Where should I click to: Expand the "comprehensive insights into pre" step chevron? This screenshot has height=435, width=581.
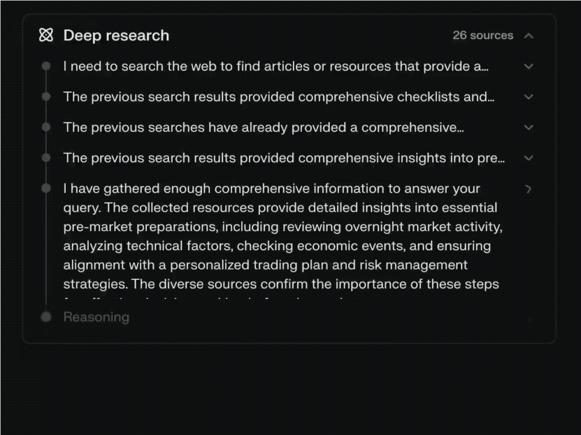coord(529,158)
